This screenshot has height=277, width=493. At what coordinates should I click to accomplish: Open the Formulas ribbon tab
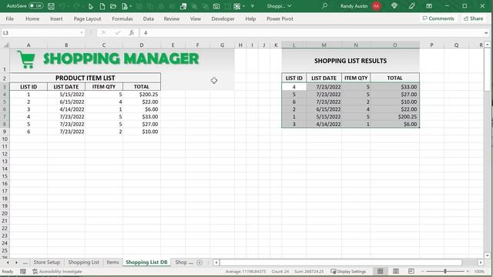[x=122, y=18]
